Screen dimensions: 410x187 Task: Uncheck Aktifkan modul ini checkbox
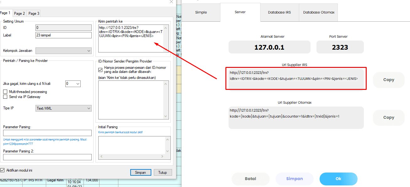(3, 170)
